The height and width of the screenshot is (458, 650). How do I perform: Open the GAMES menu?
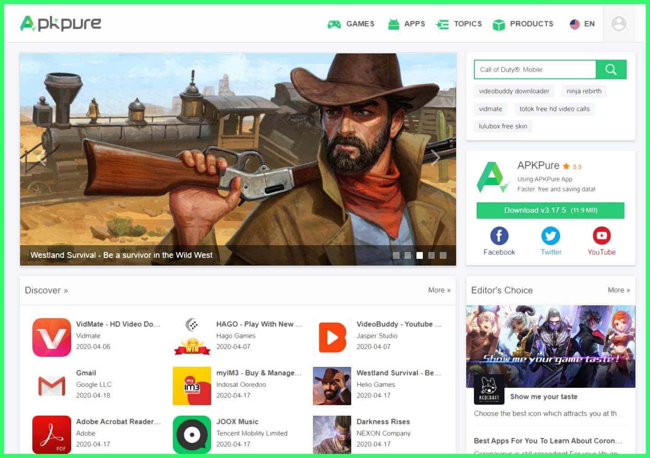pos(360,24)
